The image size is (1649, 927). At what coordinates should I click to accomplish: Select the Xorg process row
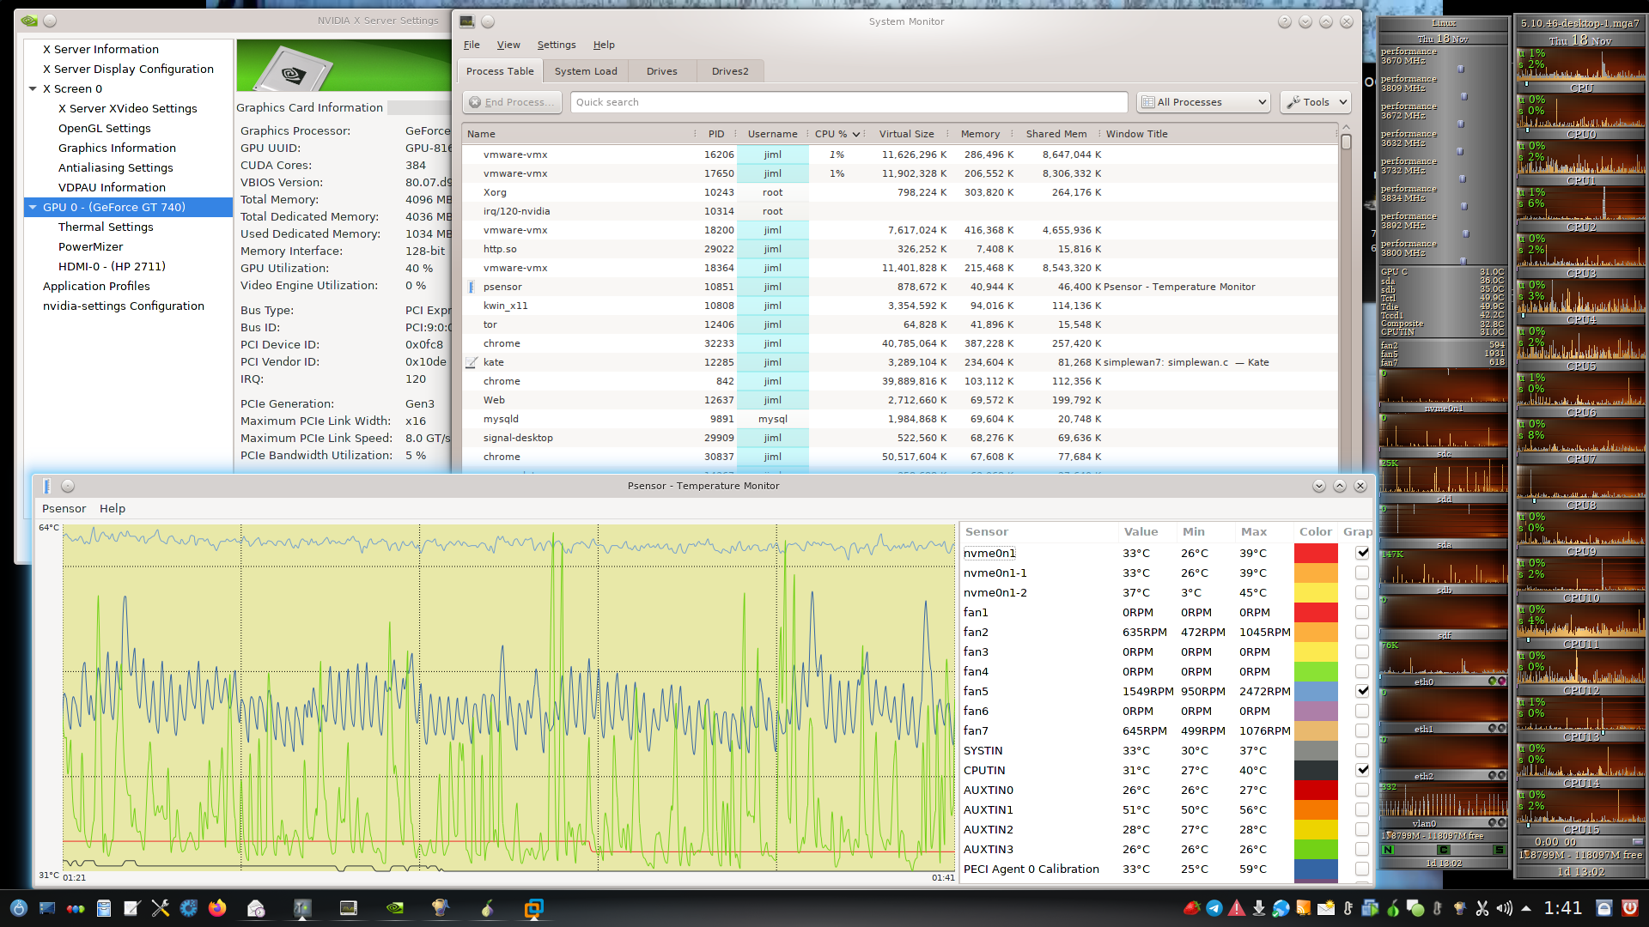(899, 192)
